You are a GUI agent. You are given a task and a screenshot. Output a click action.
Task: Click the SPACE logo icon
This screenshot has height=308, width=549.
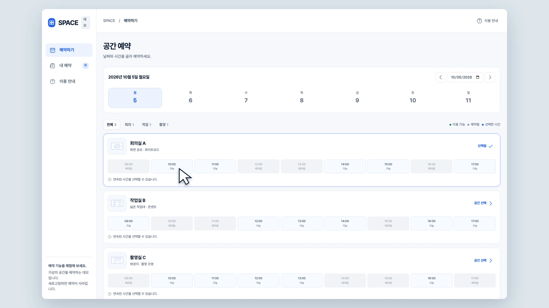click(51, 23)
